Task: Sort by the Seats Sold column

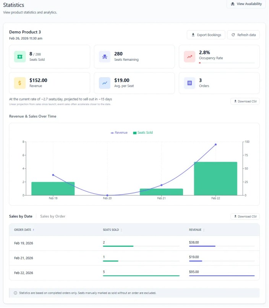Action: point(112,230)
